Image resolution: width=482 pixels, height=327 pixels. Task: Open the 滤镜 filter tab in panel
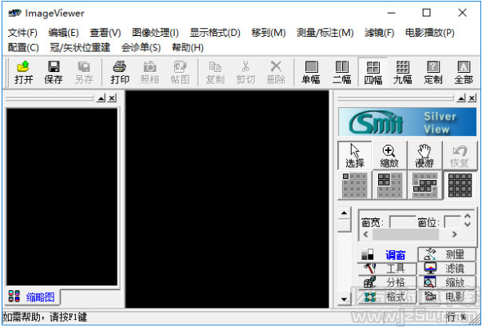coord(447,269)
